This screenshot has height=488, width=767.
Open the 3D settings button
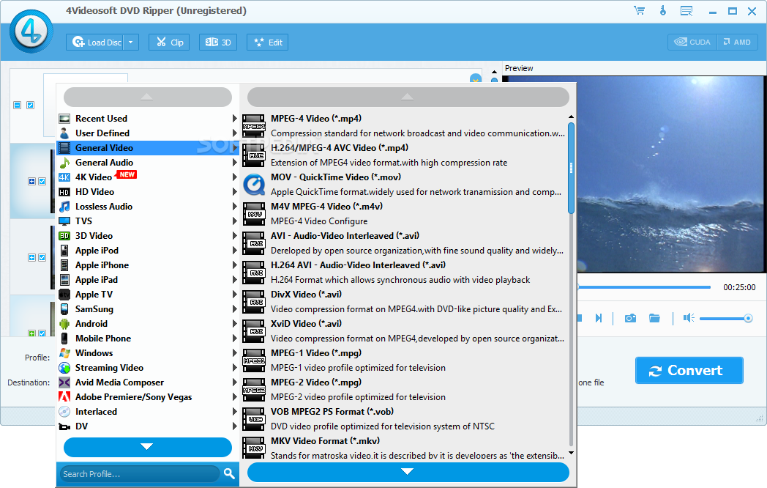pyautogui.click(x=218, y=42)
